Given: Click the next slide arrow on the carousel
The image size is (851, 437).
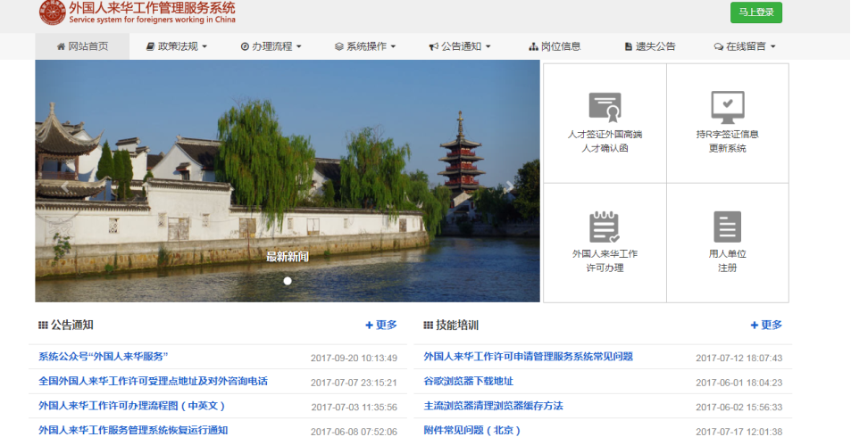Looking at the screenshot, I should coord(510,186).
